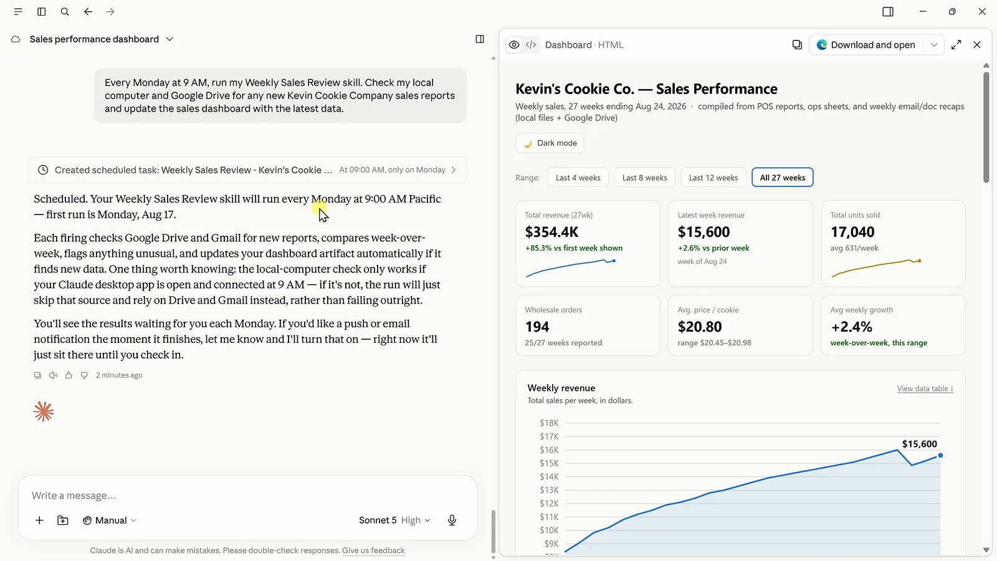Click the add folder icon in composer

[63, 520]
